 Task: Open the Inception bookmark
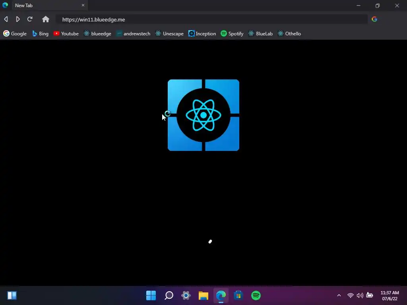point(202,33)
